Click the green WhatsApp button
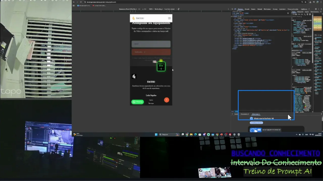The width and height of the screenshot is (323, 181). pyautogui.click(x=138, y=102)
